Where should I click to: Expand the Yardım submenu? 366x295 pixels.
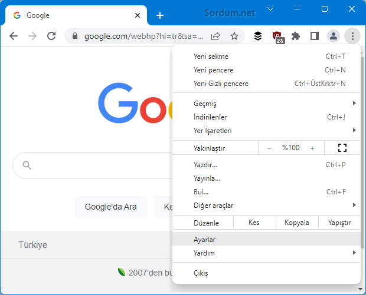pos(266,253)
